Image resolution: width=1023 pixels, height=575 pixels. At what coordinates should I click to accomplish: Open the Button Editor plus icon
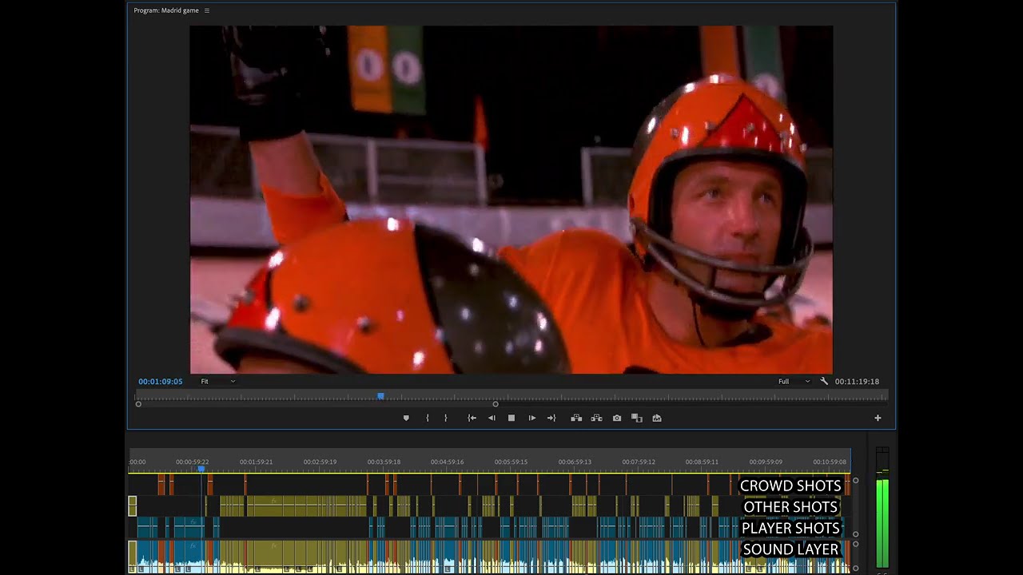(878, 418)
